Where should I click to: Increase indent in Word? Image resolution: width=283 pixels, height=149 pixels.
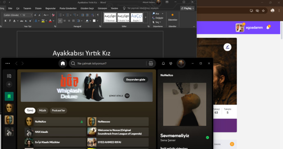(87, 15)
